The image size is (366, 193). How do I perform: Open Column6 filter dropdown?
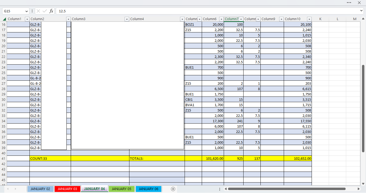tap(221, 19)
